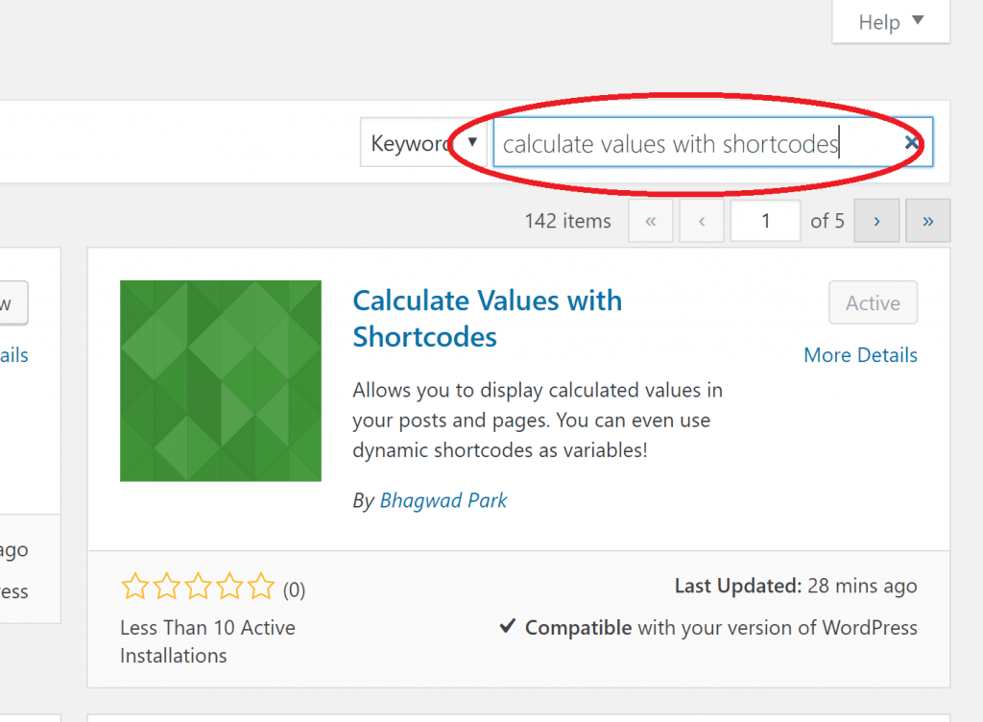983x722 pixels.
Task: Open the Help dropdown panel
Action: click(889, 21)
